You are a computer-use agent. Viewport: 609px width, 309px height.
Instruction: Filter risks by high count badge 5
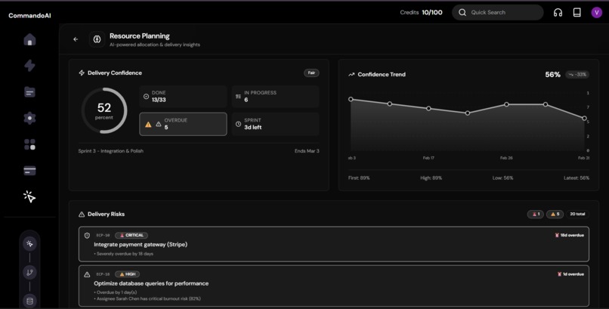pos(555,214)
